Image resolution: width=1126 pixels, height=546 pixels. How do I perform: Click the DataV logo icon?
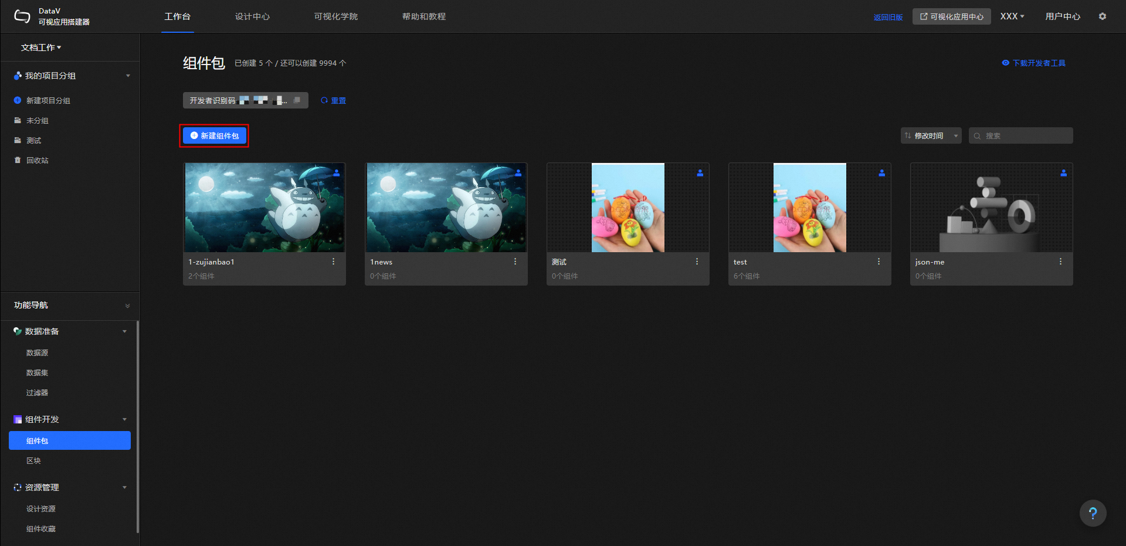(22, 16)
